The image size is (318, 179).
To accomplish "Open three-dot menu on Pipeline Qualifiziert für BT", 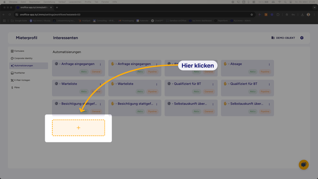I will coord(269,84).
